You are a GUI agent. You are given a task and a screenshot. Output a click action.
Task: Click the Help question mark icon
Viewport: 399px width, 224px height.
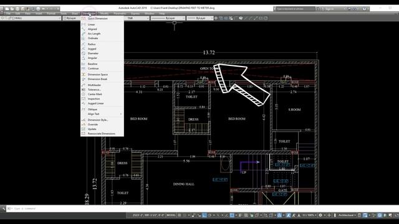click(364, 9)
